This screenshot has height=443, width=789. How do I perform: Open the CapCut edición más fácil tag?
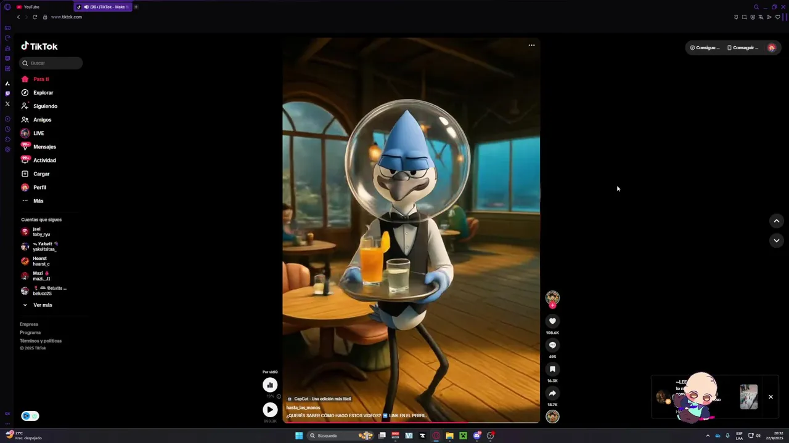(x=319, y=399)
